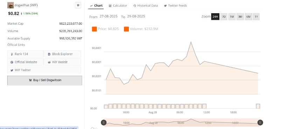289x129 pixels.
Task: Set chart zoom to 7D
Action: (224, 17)
